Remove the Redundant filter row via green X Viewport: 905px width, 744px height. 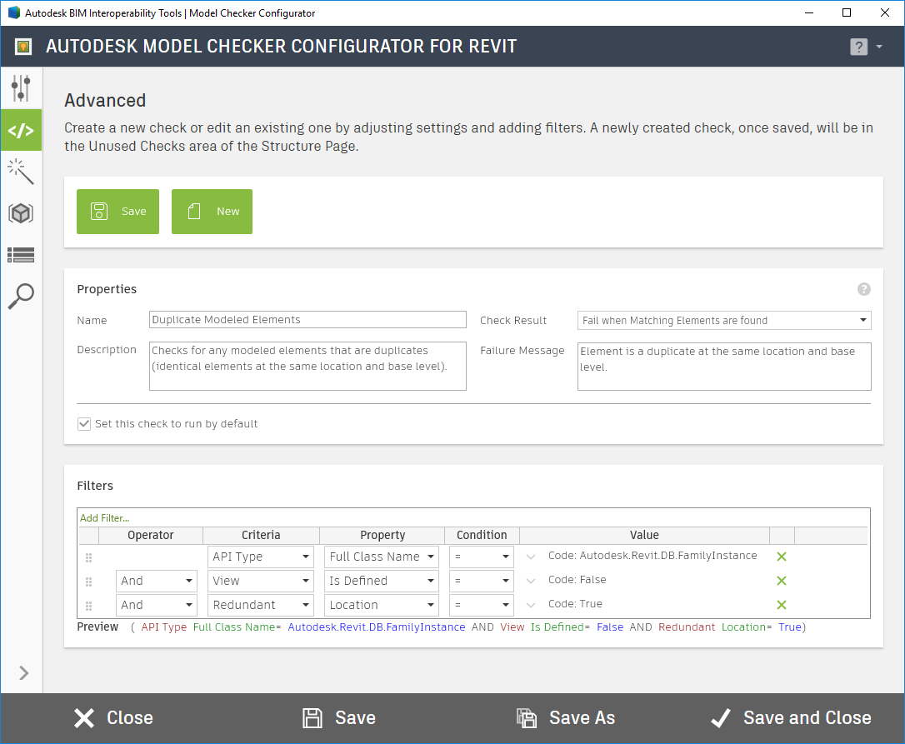781,603
